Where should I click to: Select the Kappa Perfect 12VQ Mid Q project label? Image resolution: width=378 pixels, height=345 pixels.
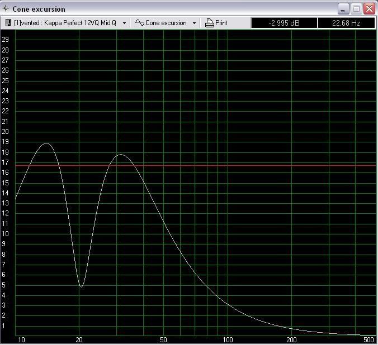pyautogui.click(x=65, y=23)
